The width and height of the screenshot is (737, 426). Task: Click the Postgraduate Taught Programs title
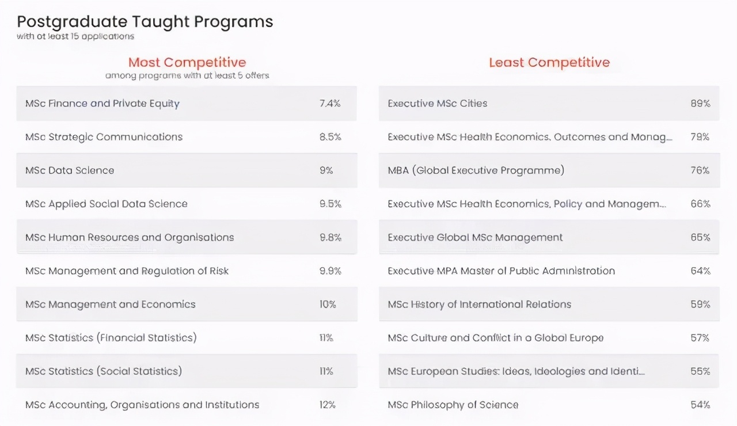(x=145, y=22)
